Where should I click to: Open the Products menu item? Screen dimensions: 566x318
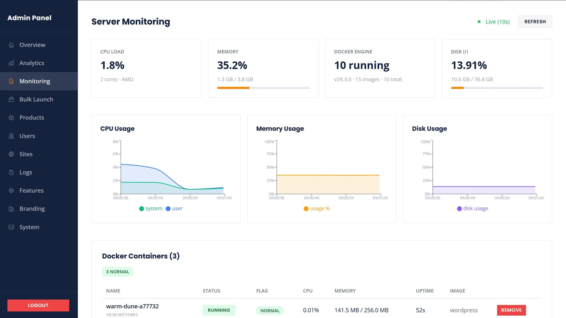[39, 117]
